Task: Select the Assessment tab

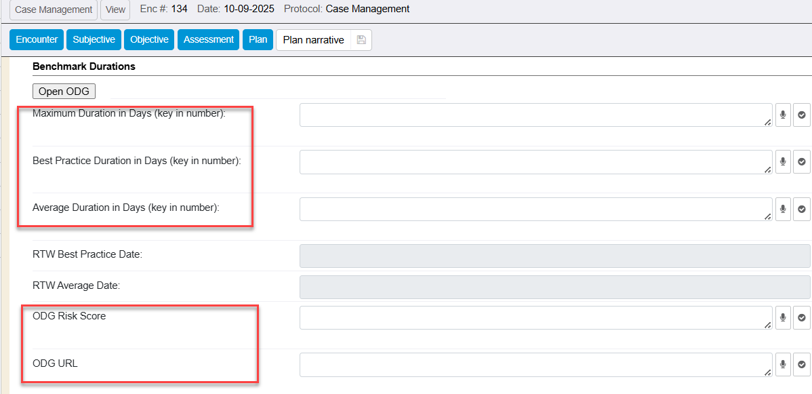Action: pyautogui.click(x=209, y=40)
